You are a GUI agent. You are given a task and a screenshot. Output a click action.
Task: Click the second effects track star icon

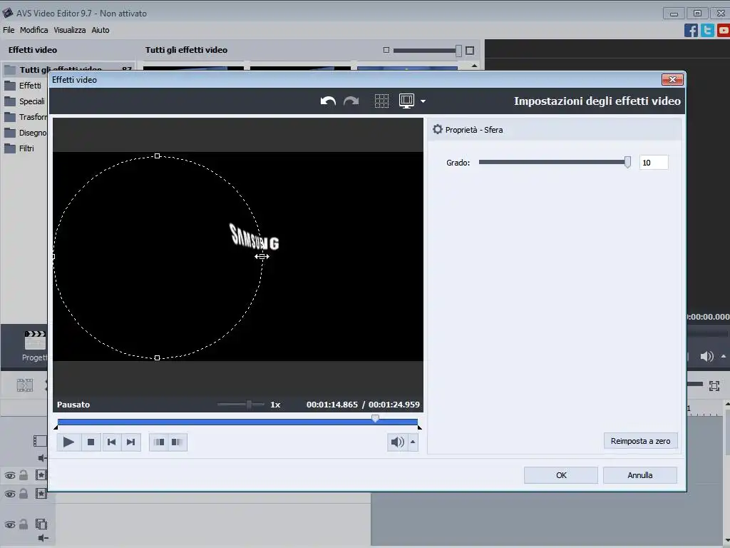pyautogui.click(x=41, y=494)
